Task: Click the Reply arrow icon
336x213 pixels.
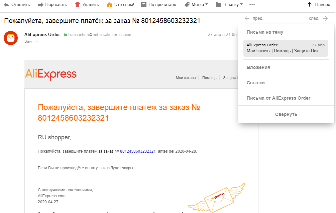Action: [x=7, y=4]
